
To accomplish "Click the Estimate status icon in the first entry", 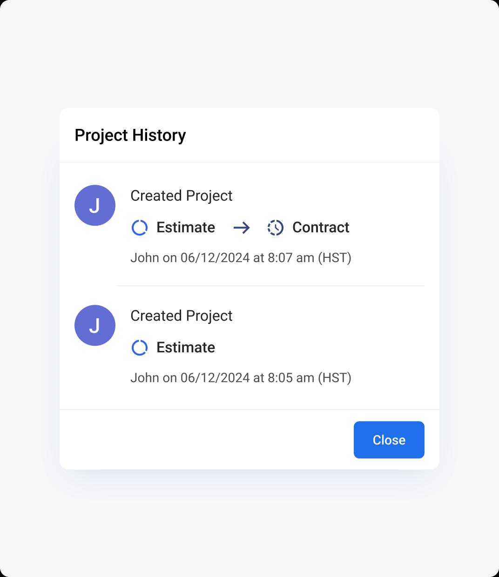I will pos(140,228).
